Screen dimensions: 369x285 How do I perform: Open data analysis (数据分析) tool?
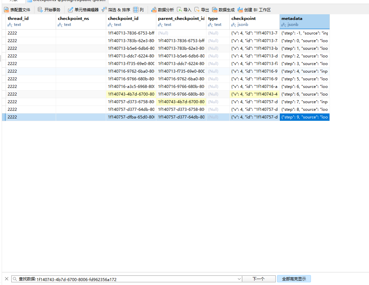coord(162,10)
